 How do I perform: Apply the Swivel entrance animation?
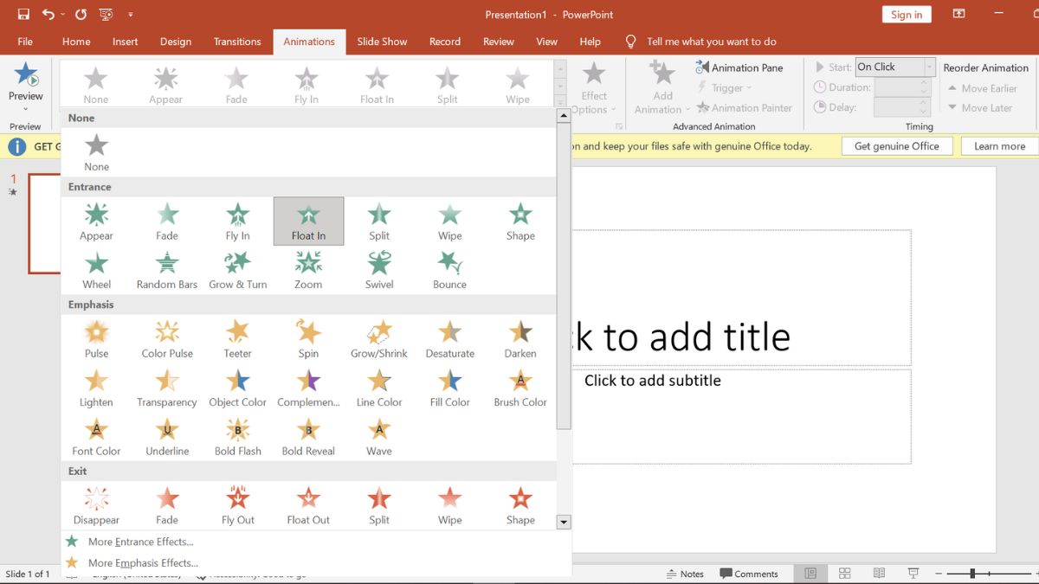379,270
